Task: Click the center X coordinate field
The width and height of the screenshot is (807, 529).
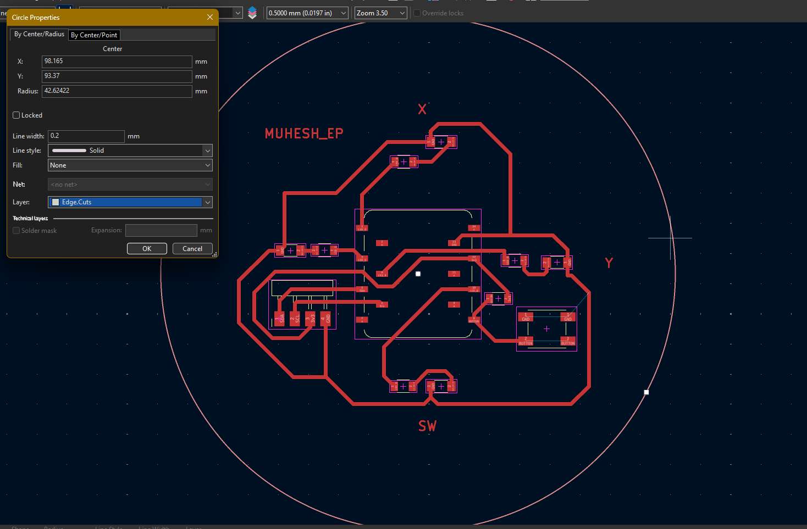Action: [x=117, y=62]
